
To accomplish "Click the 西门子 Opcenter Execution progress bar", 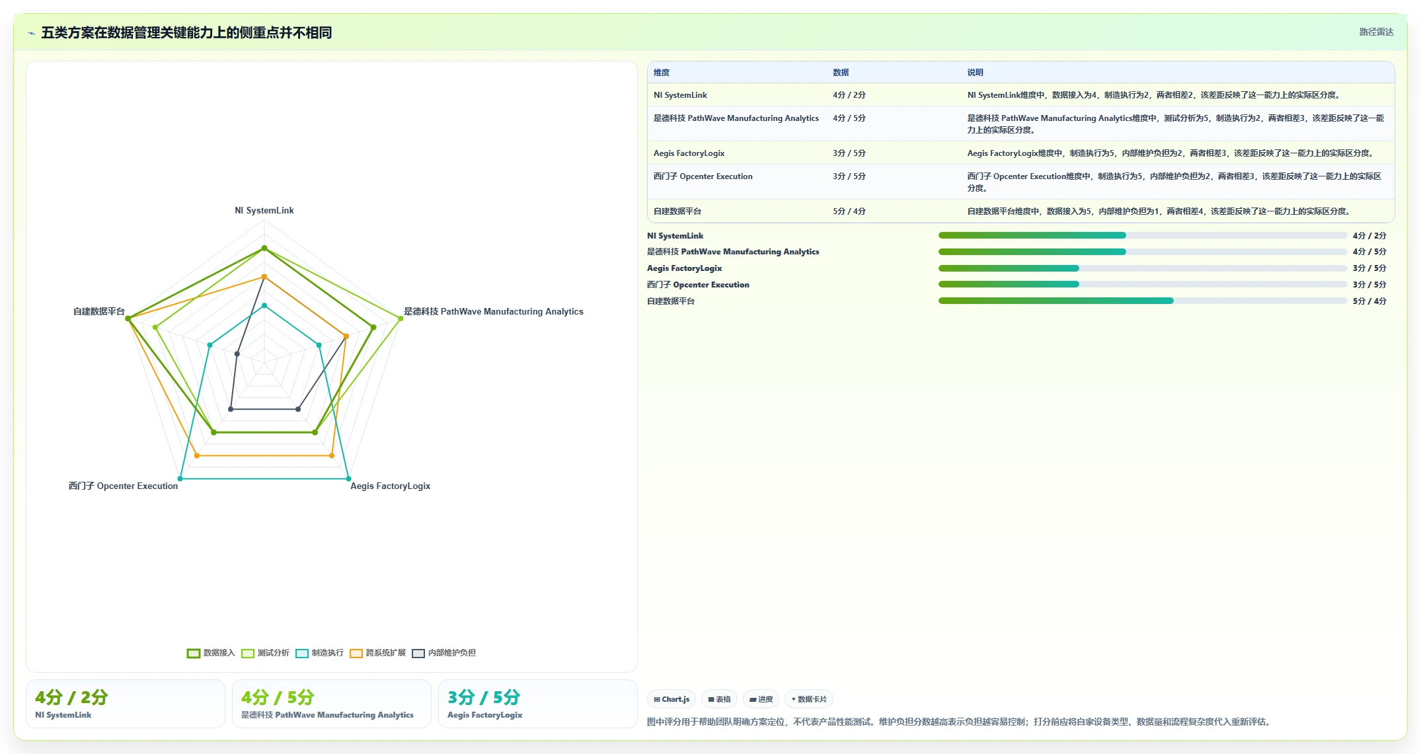I will pyautogui.click(x=1143, y=284).
